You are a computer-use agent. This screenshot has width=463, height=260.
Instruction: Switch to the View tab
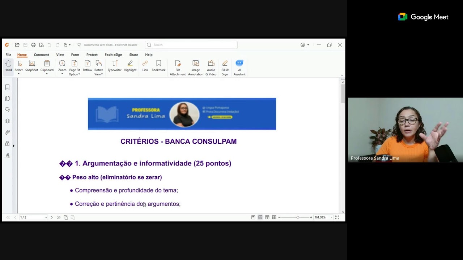pyautogui.click(x=60, y=55)
